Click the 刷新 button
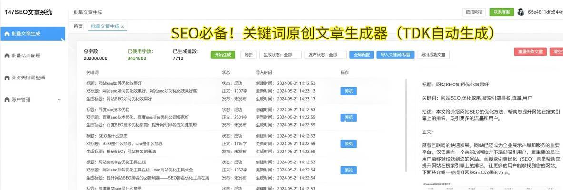This screenshot has height=190, width=563. (x=248, y=55)
